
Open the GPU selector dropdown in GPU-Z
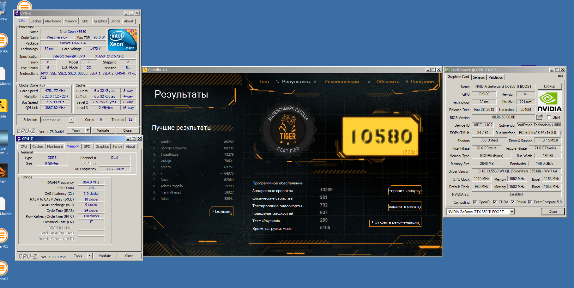[512, 212]
